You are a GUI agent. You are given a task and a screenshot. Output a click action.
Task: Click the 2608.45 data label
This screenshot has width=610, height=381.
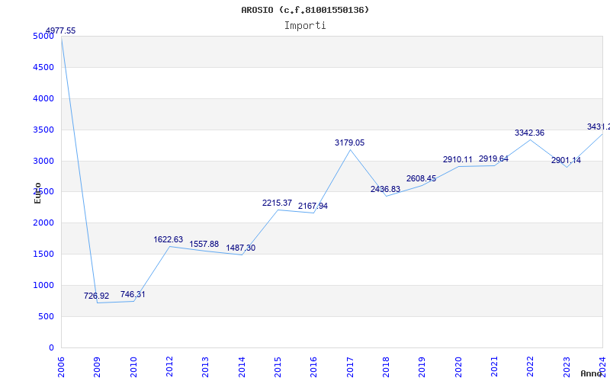click(x=421, y=179)
